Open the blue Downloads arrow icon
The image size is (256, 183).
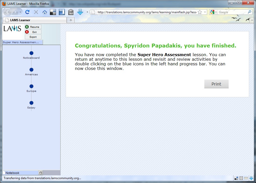[80, 12]
